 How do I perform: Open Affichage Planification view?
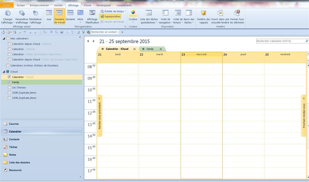(92, 17)
